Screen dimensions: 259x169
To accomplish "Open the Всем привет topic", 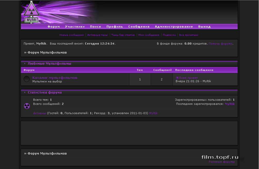I will 188,77.
